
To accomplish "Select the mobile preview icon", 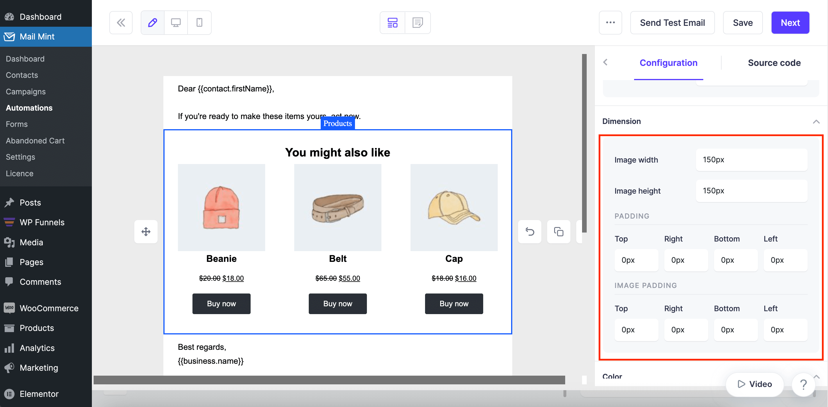I will (200, 22).
